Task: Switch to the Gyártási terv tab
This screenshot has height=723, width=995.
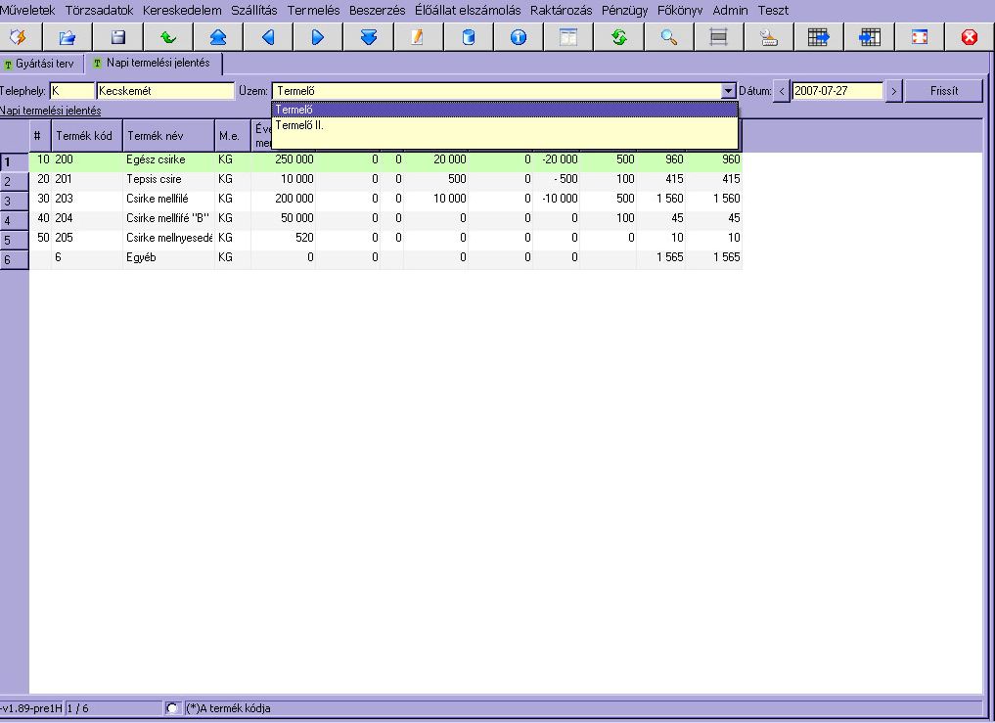Action: tap(41, 64)
